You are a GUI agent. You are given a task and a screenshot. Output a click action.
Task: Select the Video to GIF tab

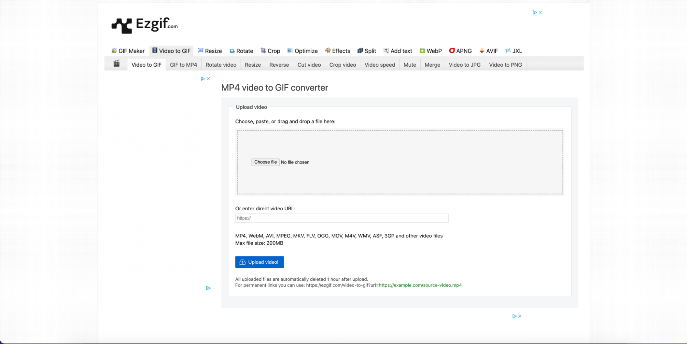[x=146, y=65]
